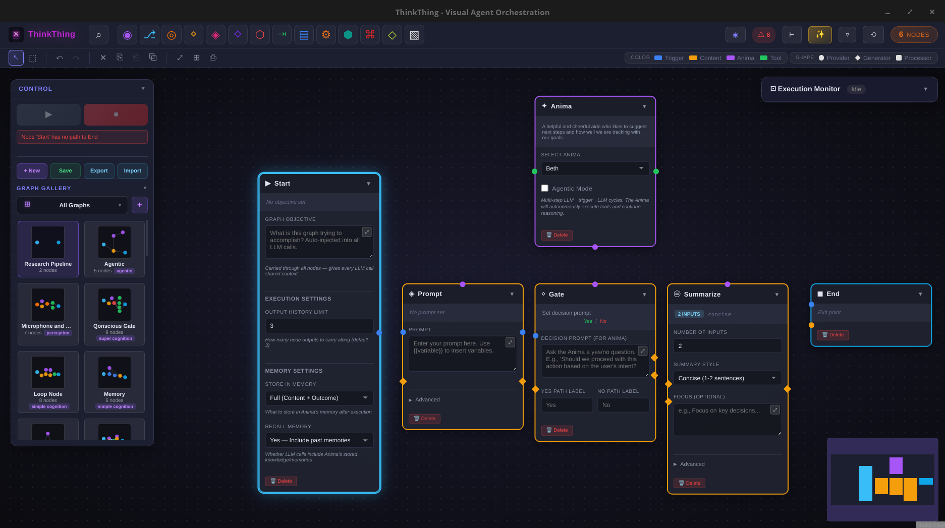Viewport: 945px width, 528px height.
Task: Click the Save button
Action: click(65, 171)
